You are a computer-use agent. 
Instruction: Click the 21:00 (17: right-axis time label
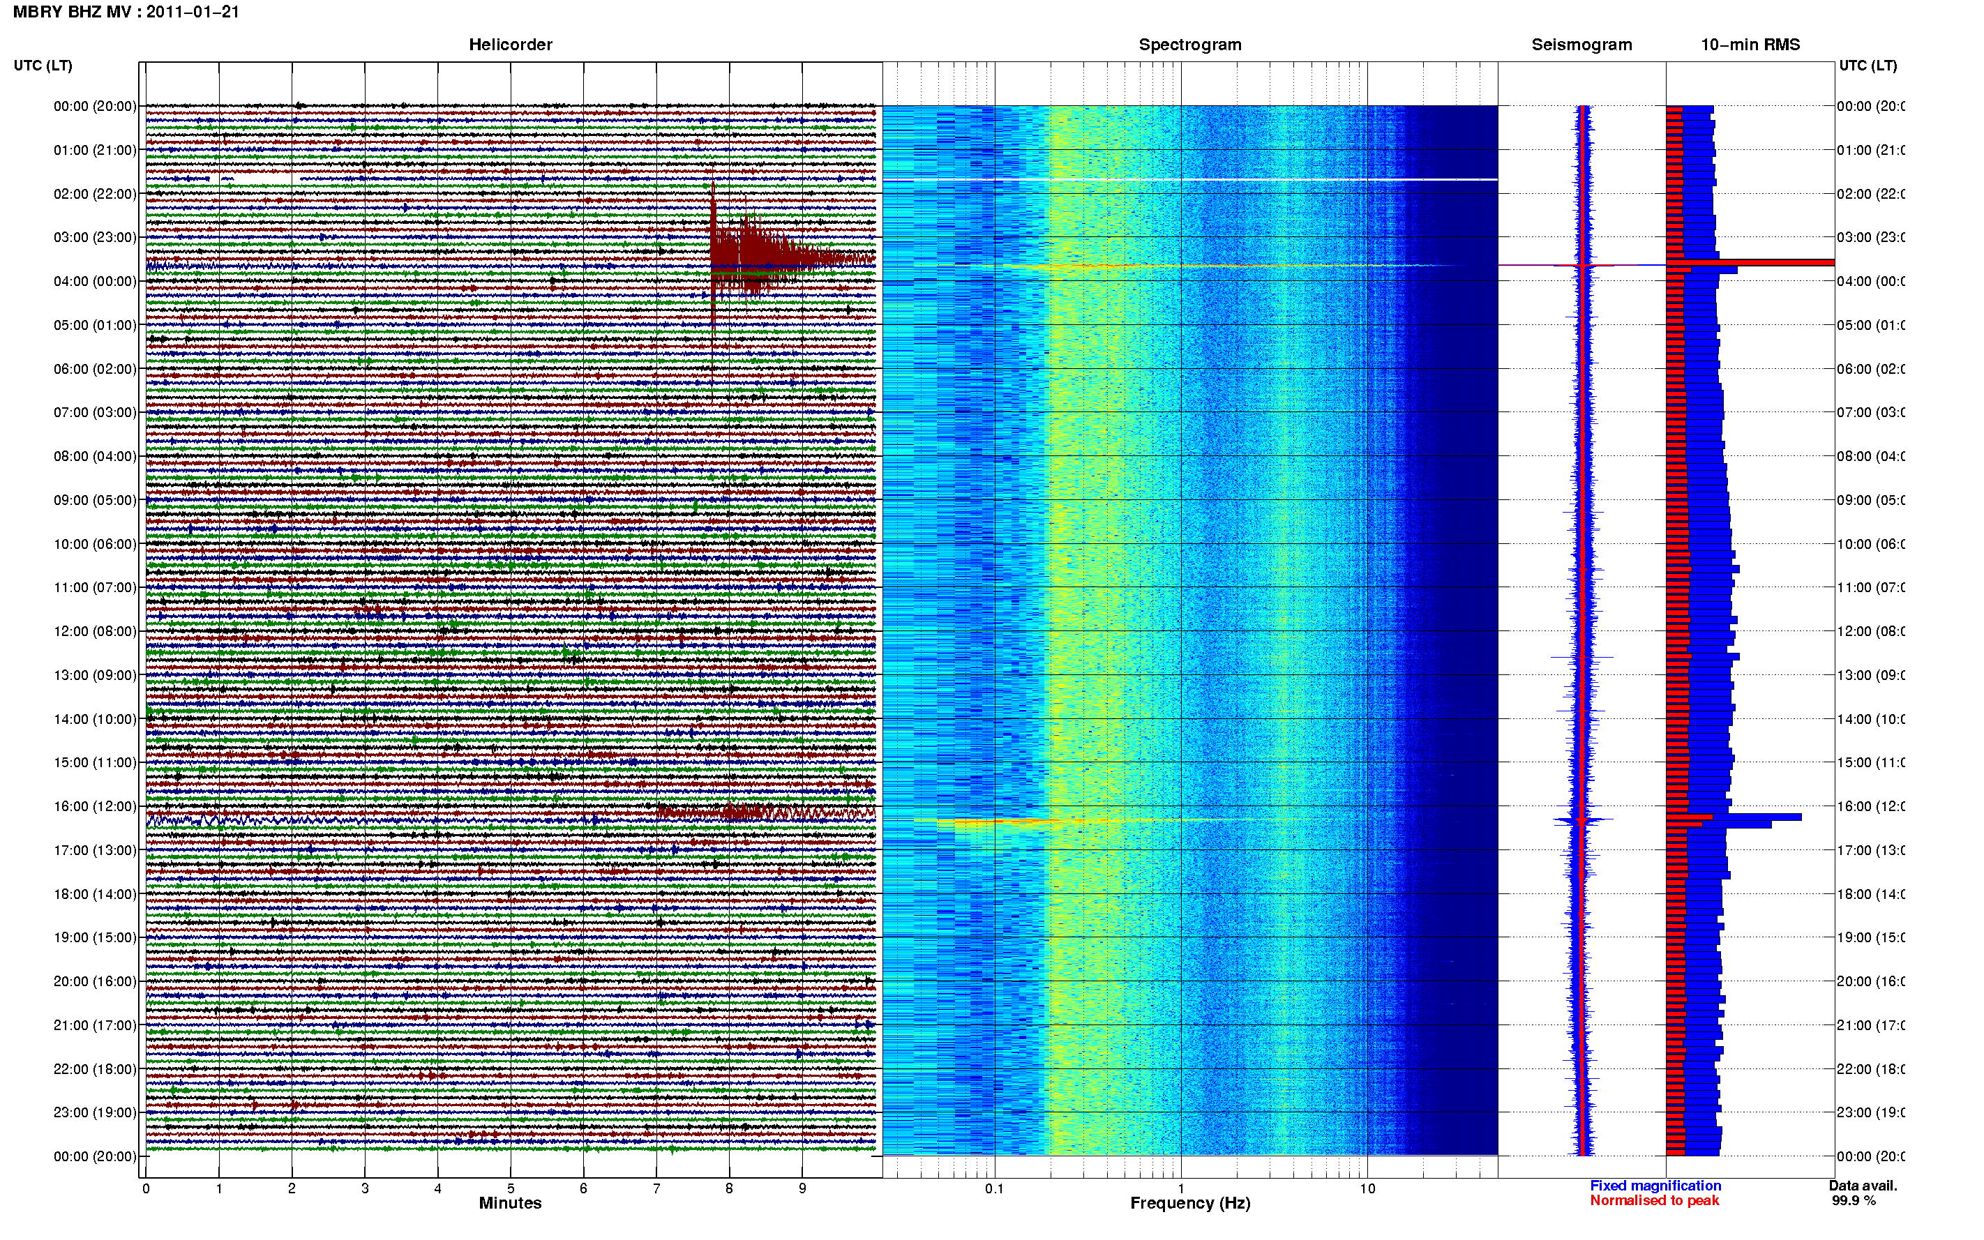point(1871,1025)
